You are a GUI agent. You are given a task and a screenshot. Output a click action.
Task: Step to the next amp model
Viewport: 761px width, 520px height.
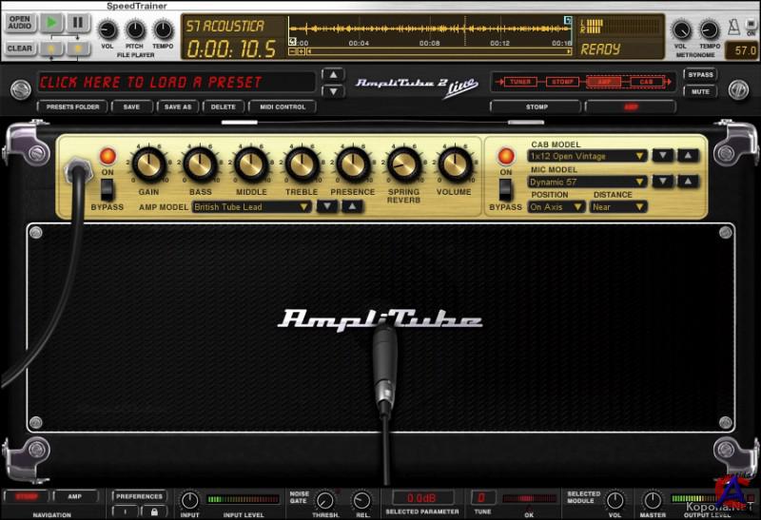(x=327, y=206)
